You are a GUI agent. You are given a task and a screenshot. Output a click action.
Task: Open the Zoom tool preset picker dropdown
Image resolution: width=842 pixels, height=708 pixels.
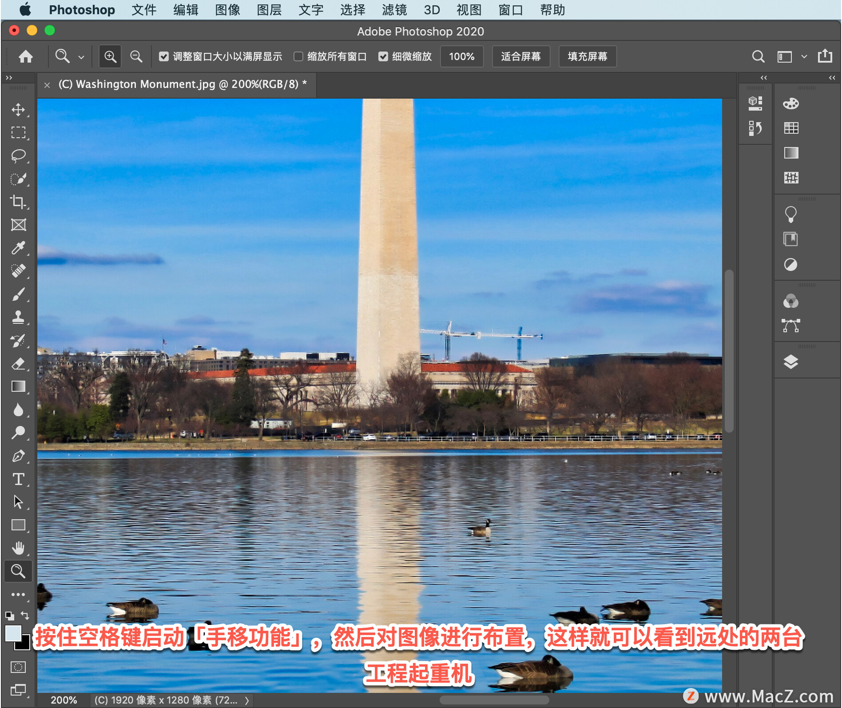(x=81, y=57)
